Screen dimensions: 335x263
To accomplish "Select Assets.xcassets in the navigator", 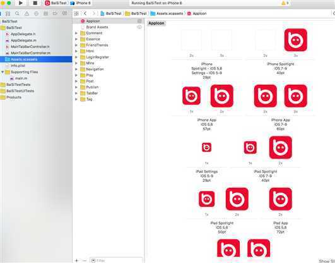I will click(36, 59).
